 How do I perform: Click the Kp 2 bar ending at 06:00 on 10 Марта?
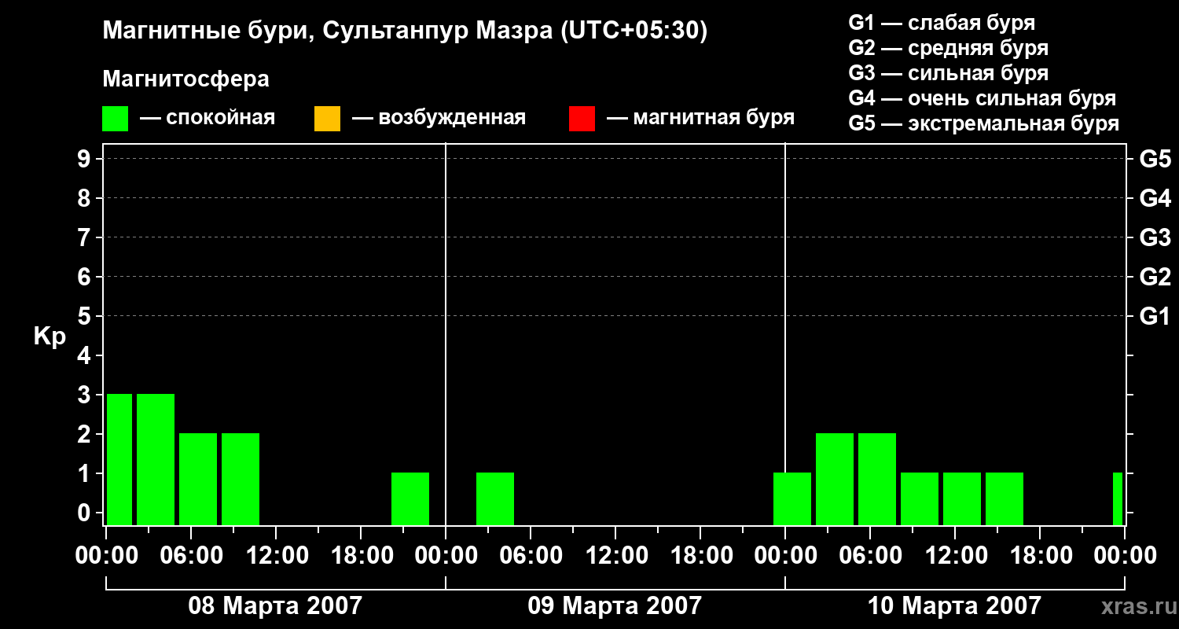[835, 479]
